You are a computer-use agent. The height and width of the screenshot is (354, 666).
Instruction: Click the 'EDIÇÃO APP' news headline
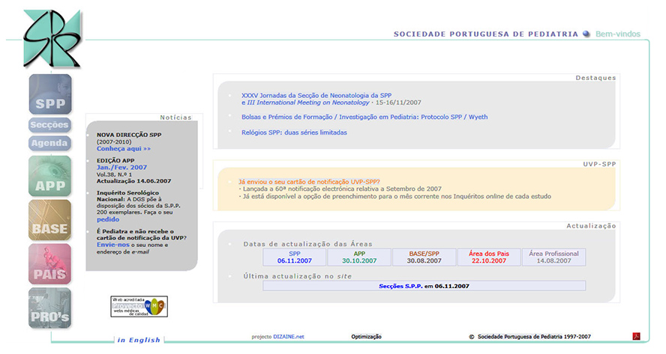coord(115,161)
